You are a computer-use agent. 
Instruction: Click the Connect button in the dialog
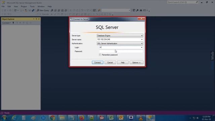[x=97, y=63]
